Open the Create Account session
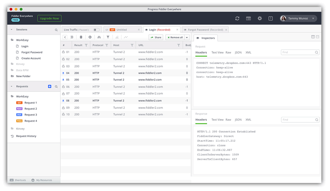The height and width of the screenshot is (191, 330). tap(31, 58)
